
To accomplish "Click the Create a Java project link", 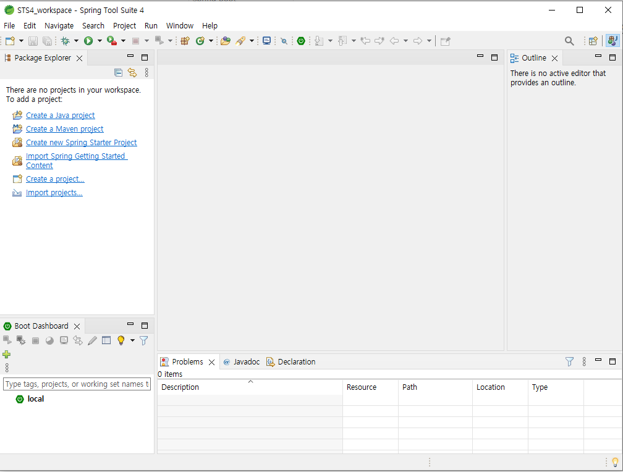I will pos(61,115).
